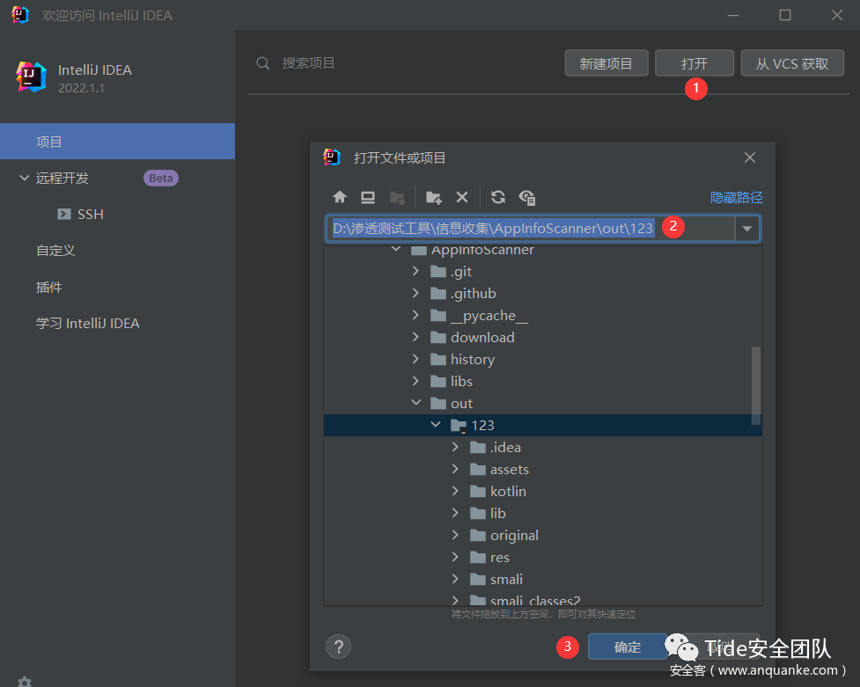
Task: Click the Home directory icon in dialog toolbar
Action: coord(340,197)
